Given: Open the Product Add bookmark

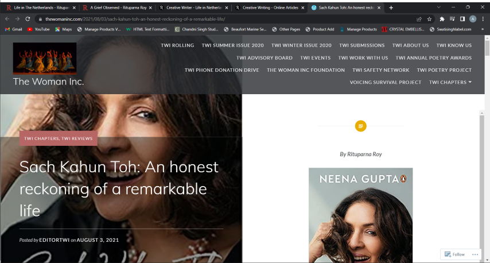Looking at the screenshot, I should (320, 29).
